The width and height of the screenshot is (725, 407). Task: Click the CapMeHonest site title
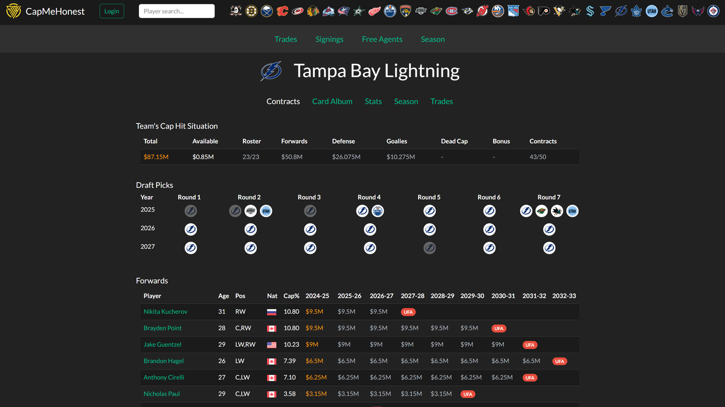[x=55, y=11]
